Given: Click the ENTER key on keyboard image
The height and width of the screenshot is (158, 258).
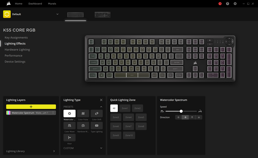Looking at the screenshot, I should coord(177,62).
